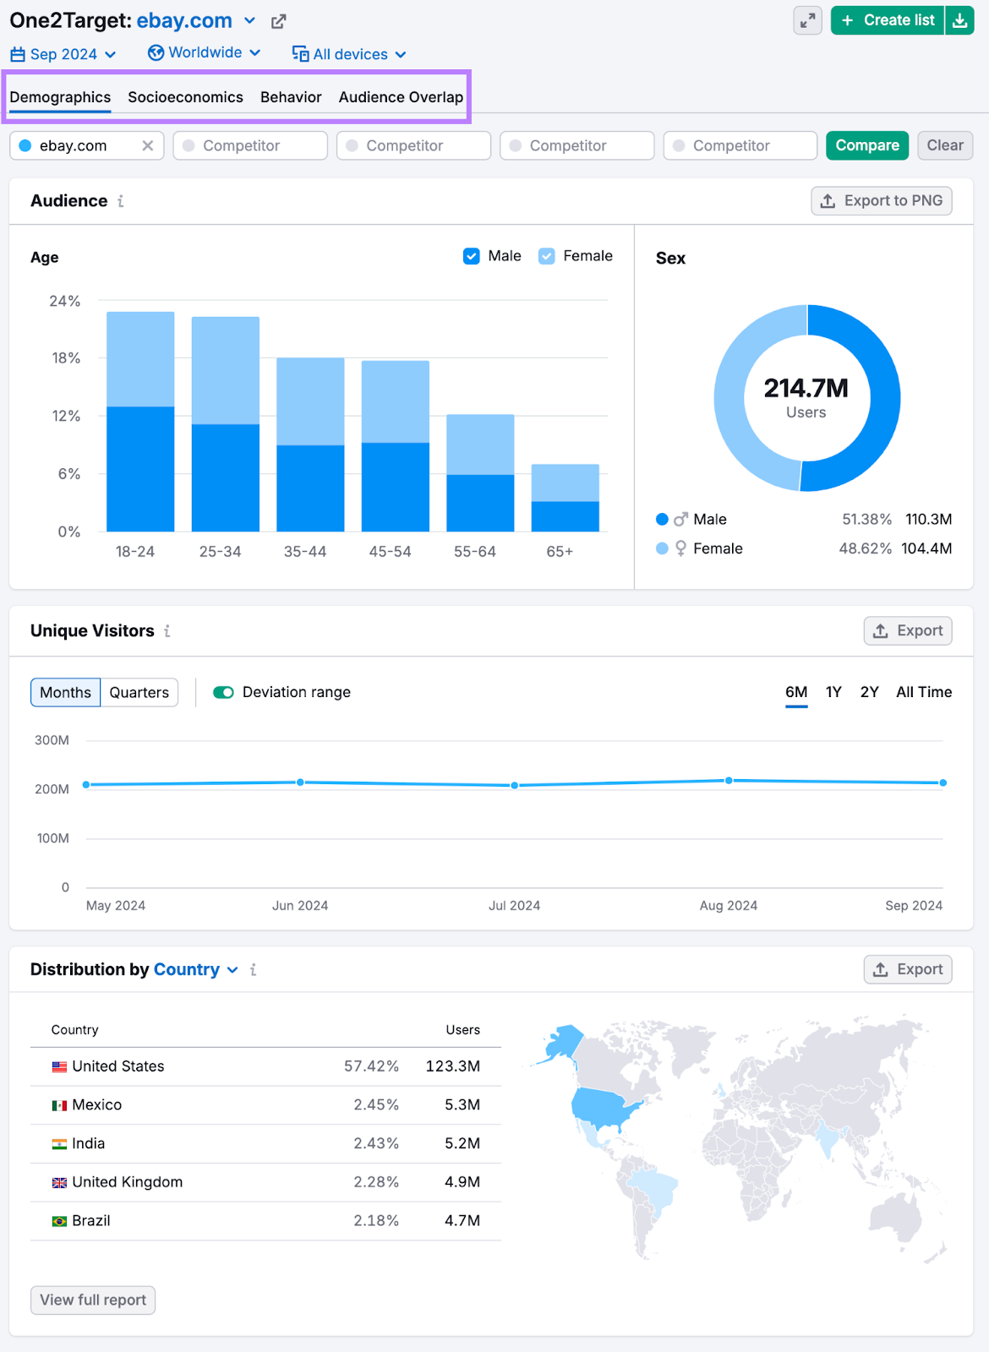Click the first Competitor input field
This screenshot has width=989, height=1352.
pos(250,145)
